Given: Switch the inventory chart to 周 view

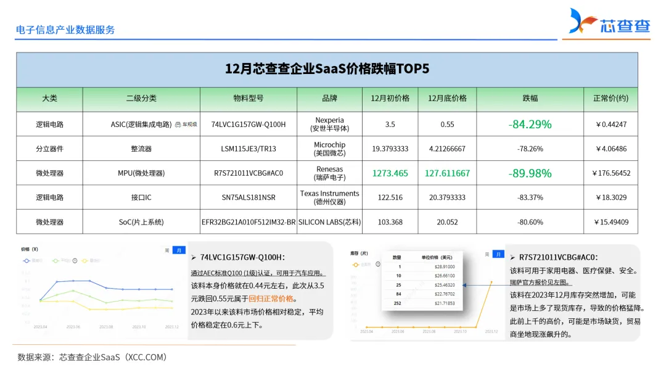Looking at the screenshot, I should [487, 254].
